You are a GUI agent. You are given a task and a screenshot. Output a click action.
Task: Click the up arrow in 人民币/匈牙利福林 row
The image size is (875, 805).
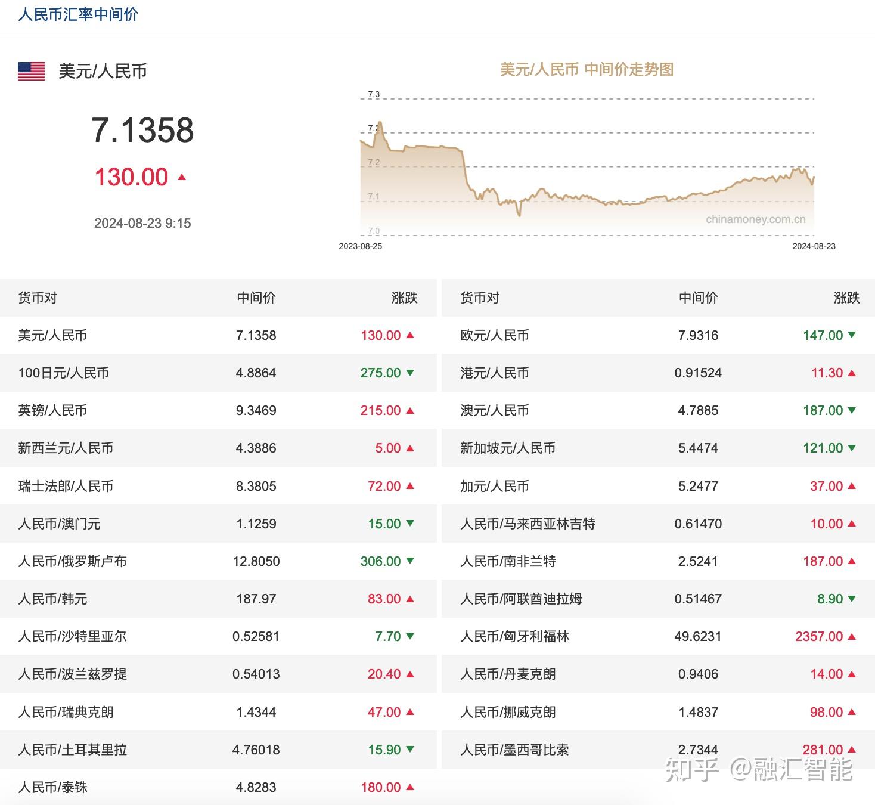(852, 636)
